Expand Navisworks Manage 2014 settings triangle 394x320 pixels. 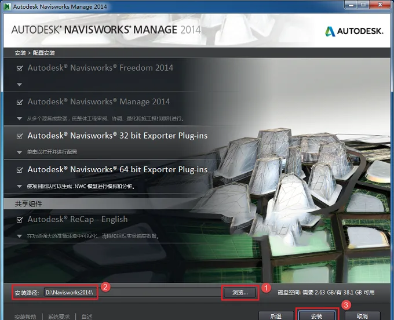(19, 118)
